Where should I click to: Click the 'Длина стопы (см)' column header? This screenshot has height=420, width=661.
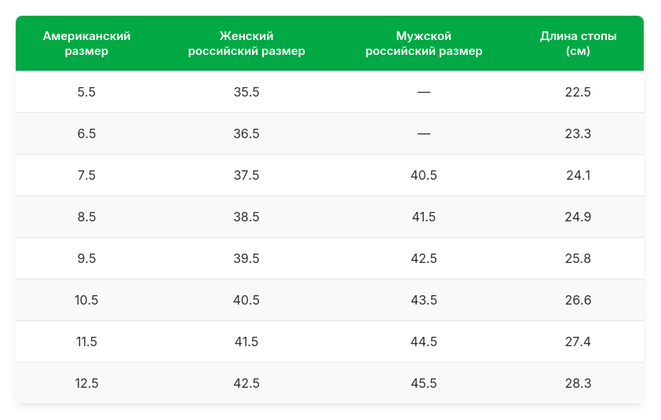point(578,44)
